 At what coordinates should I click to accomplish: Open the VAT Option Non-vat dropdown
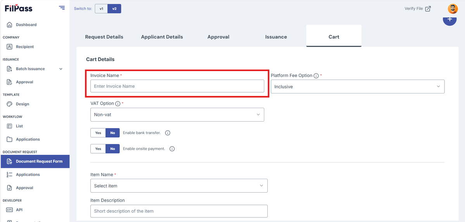177,115
